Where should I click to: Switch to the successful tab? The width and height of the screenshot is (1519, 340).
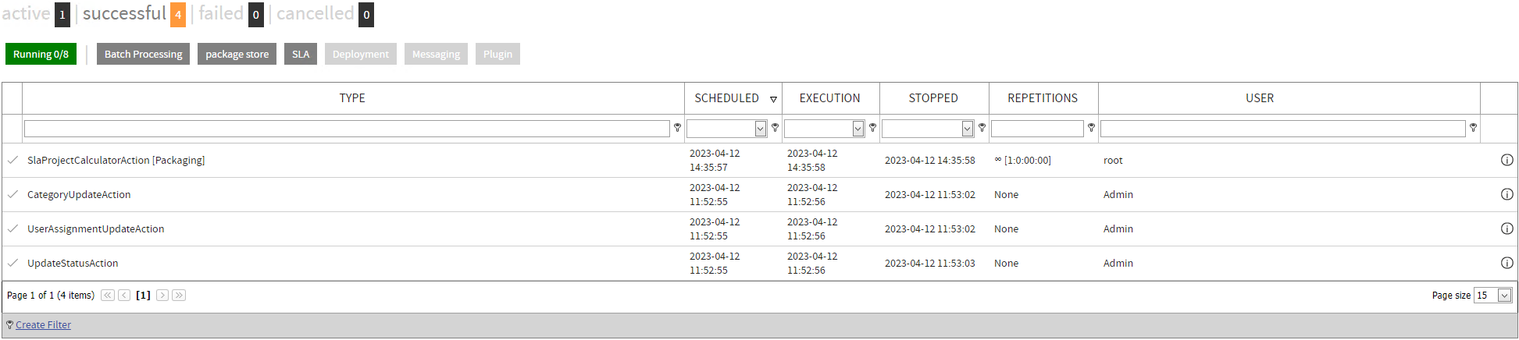(x=125, y=13)
